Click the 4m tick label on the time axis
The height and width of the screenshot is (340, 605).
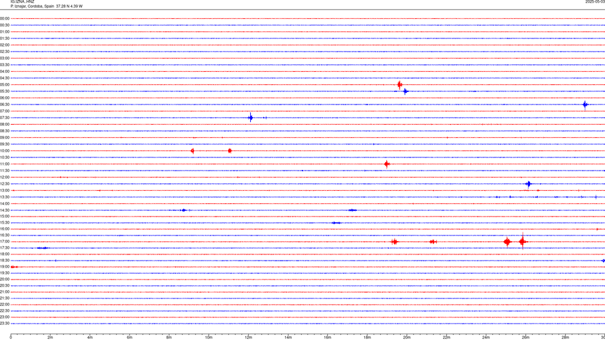click(x=90, y=337)
